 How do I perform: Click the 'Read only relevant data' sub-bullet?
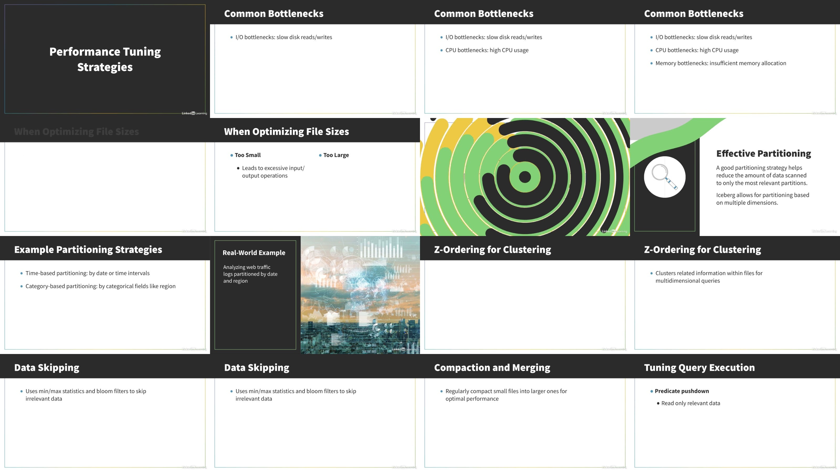pos(691,403)
